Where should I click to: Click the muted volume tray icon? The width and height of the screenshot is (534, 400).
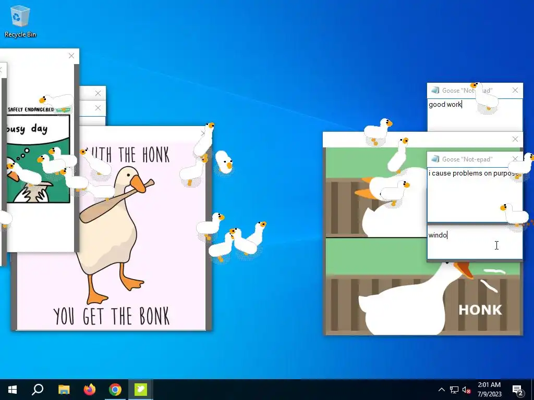tap(467, 390)
